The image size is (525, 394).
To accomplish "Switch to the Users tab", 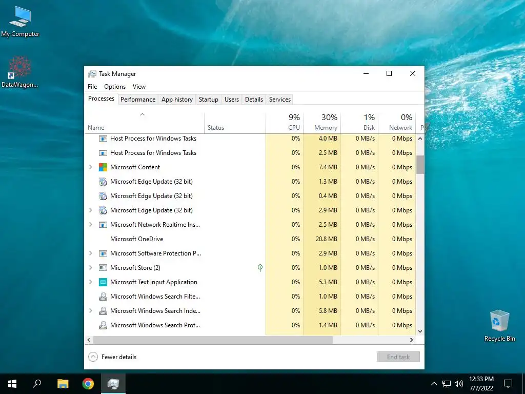I will [232, 100].
